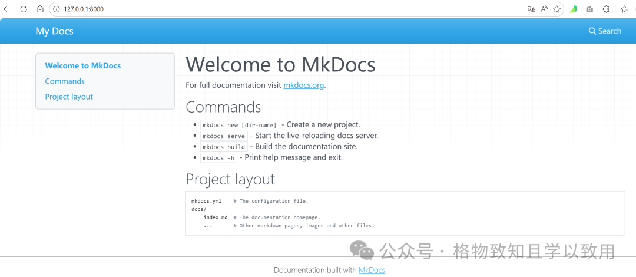Click the 'mkdocs new [dir-name]' code text

point(240,125)
